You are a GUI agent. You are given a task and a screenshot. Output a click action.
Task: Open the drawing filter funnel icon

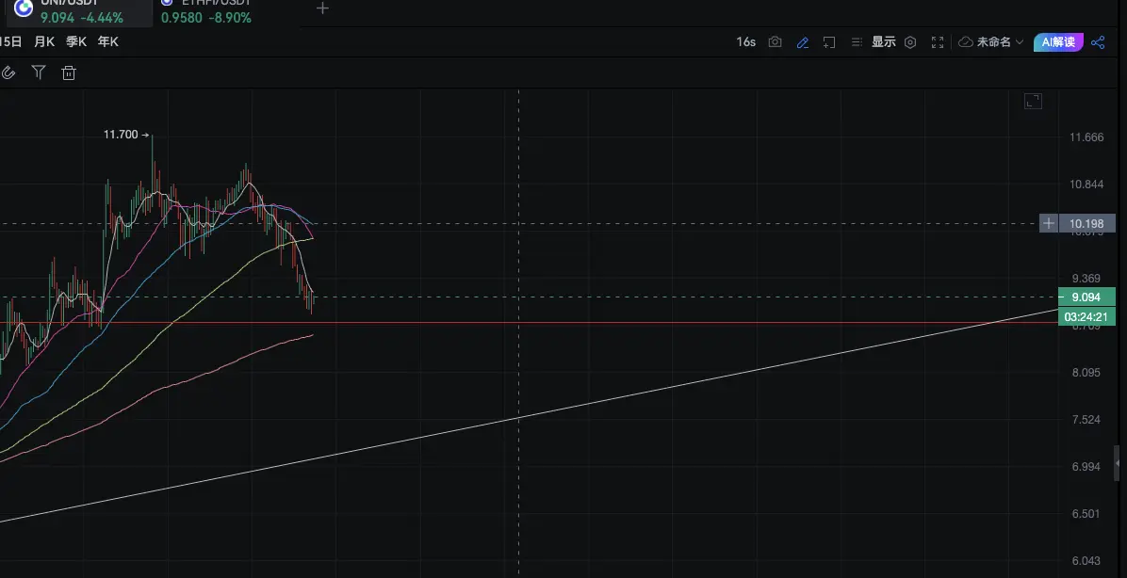(x=39, y=72)
